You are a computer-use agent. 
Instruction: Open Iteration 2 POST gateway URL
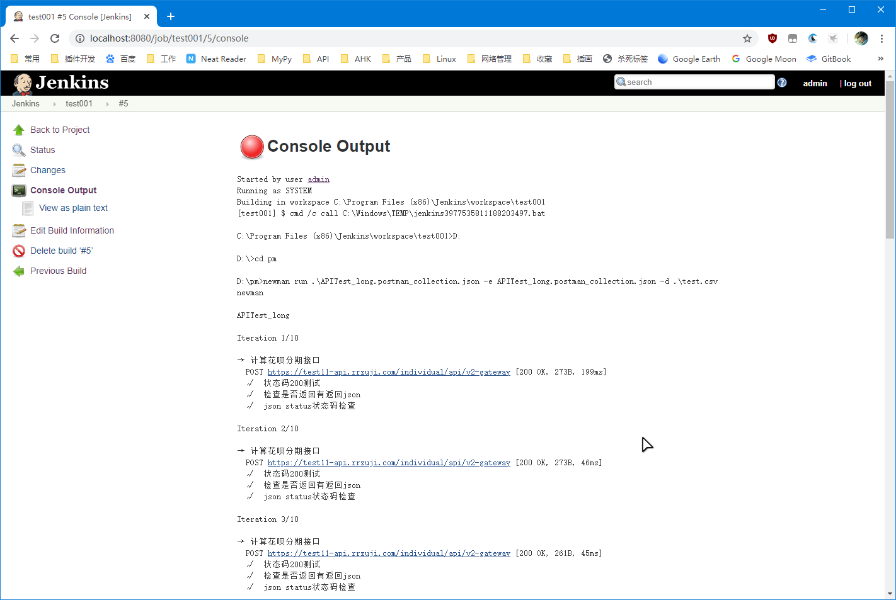389,463
